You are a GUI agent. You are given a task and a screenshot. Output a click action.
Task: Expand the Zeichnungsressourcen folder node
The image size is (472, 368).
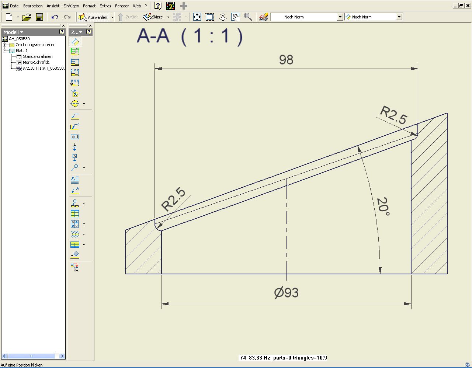(5, 45)
